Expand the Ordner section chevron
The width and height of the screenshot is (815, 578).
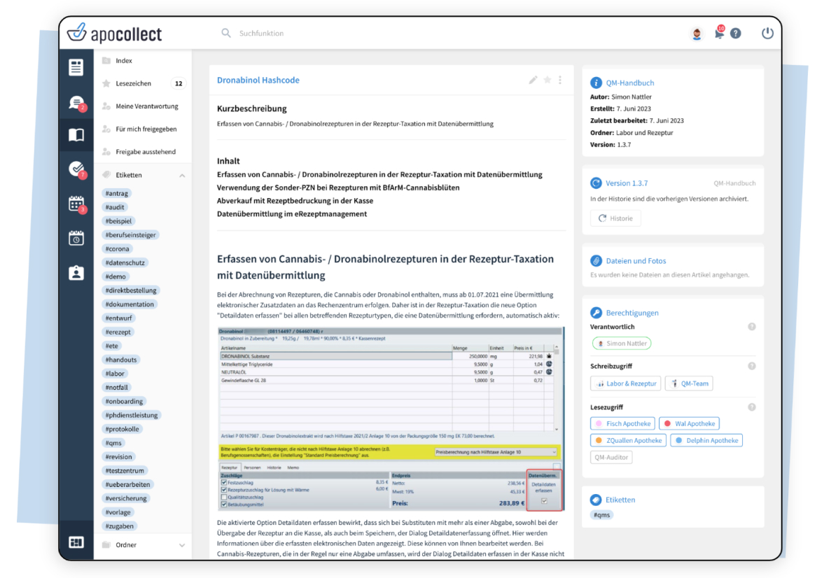pos(182,545)
